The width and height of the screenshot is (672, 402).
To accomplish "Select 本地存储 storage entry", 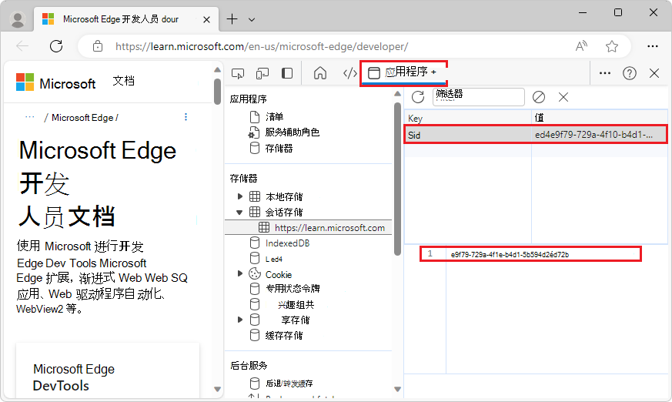I will pos(284,196).
